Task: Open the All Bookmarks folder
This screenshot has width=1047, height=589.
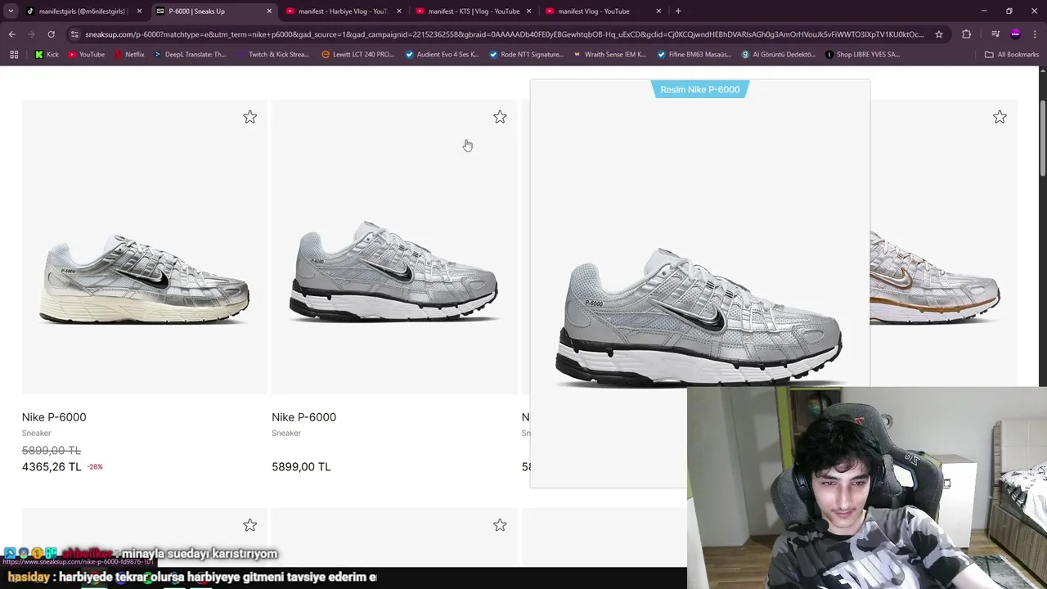Action: click(x=1011, y=54)
